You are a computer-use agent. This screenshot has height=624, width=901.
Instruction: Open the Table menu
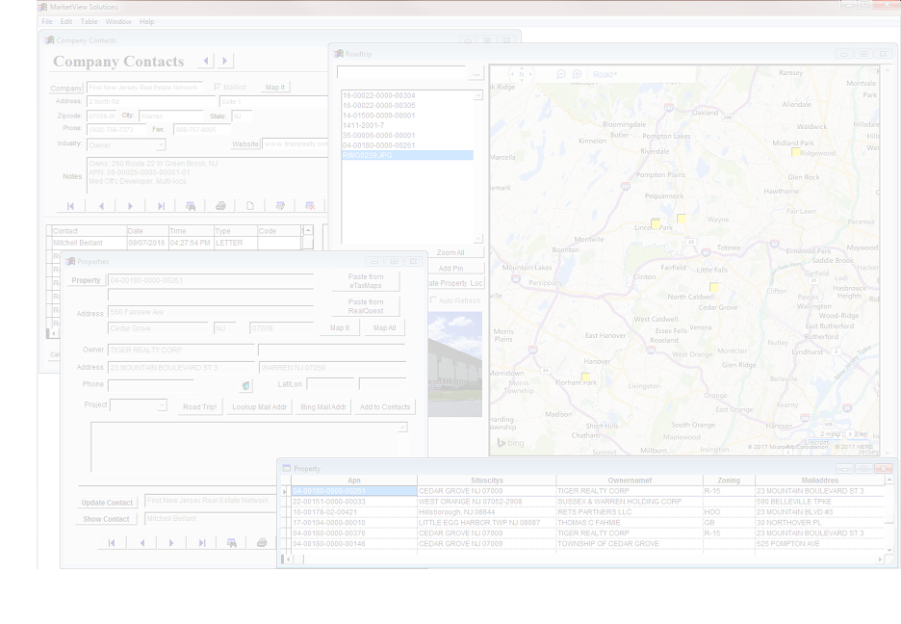(89, 21)
